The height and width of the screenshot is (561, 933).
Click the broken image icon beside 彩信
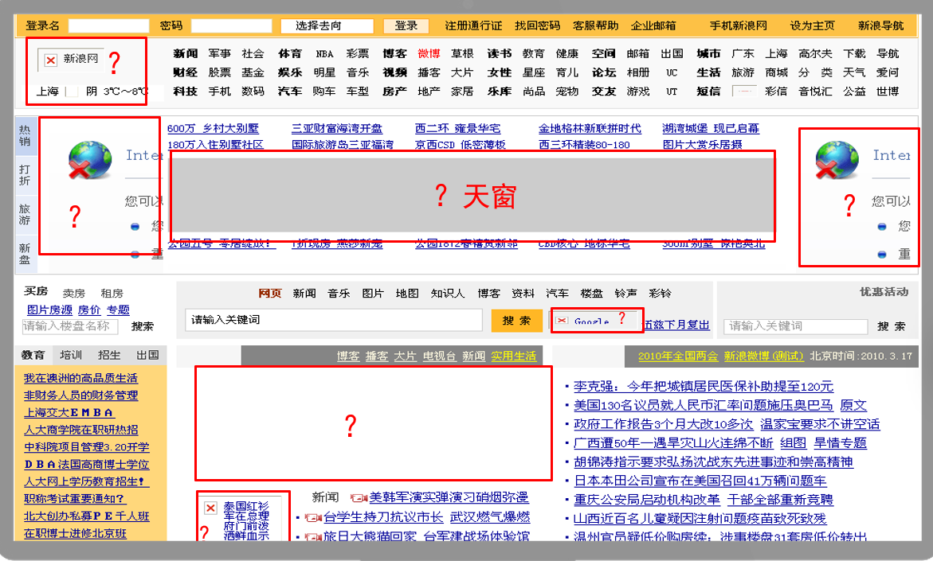[744, 92]
